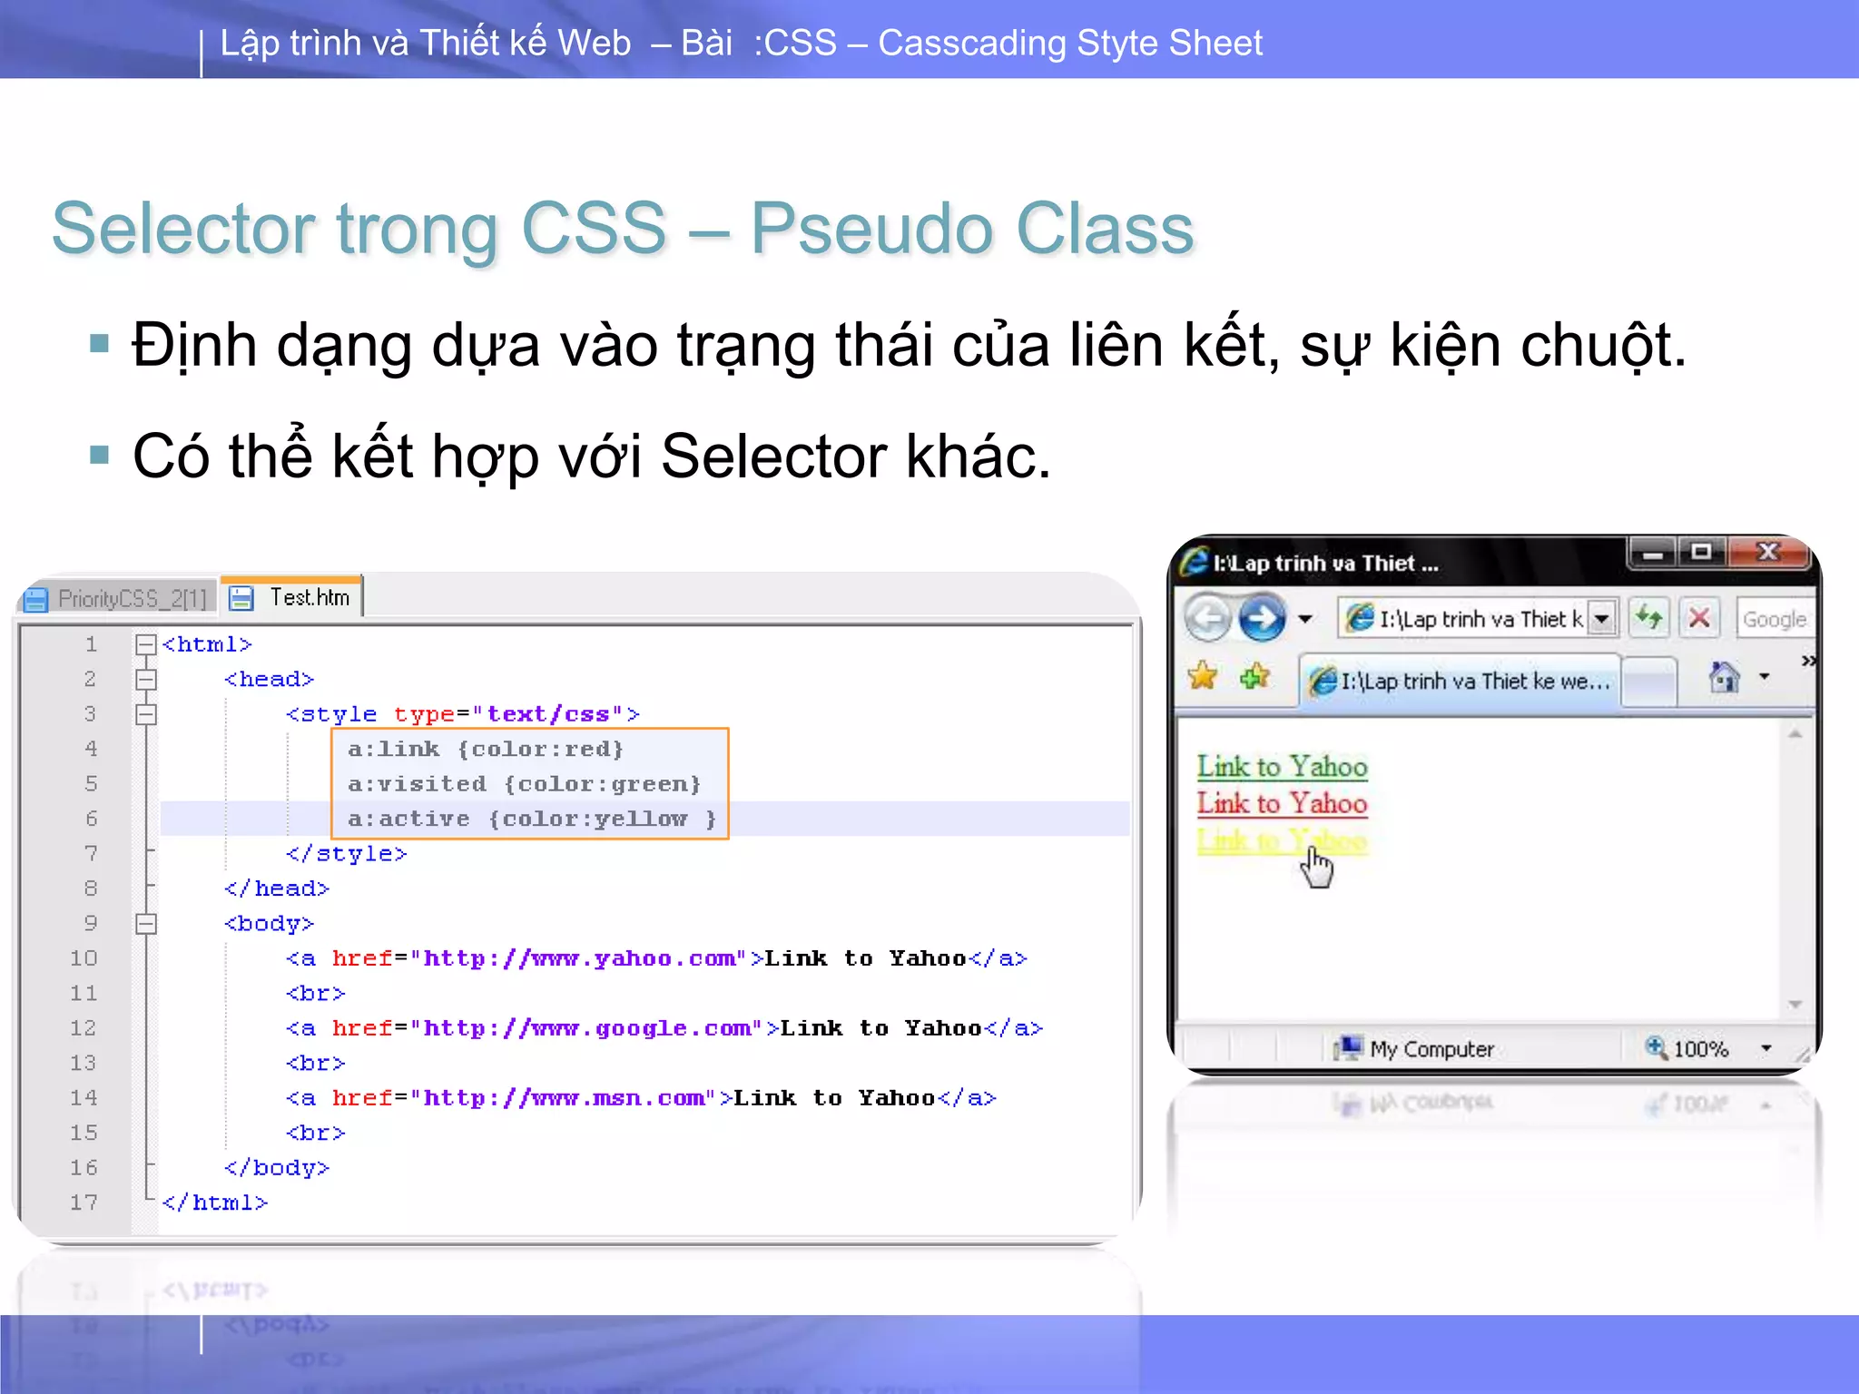
Task: Click the IE logo in title bar
Action: (x=1195, y=562)
